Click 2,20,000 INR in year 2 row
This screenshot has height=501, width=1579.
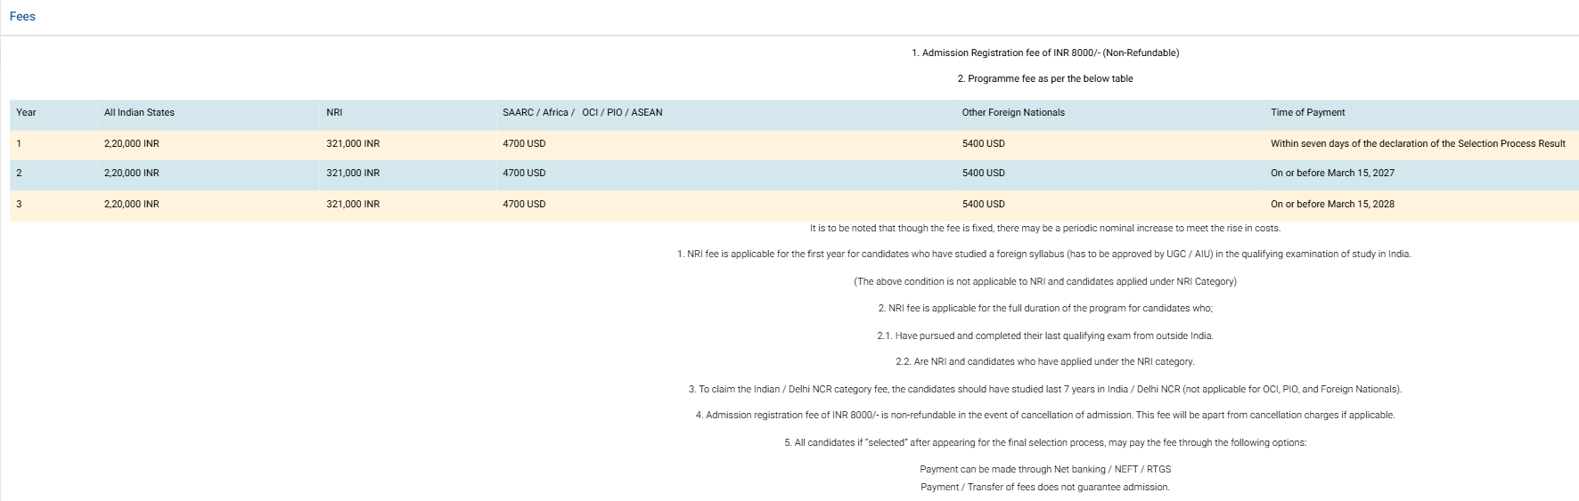coord(131,173)
